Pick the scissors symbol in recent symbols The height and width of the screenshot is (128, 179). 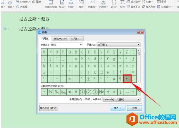pyautogui.click(x=51, y=92)
